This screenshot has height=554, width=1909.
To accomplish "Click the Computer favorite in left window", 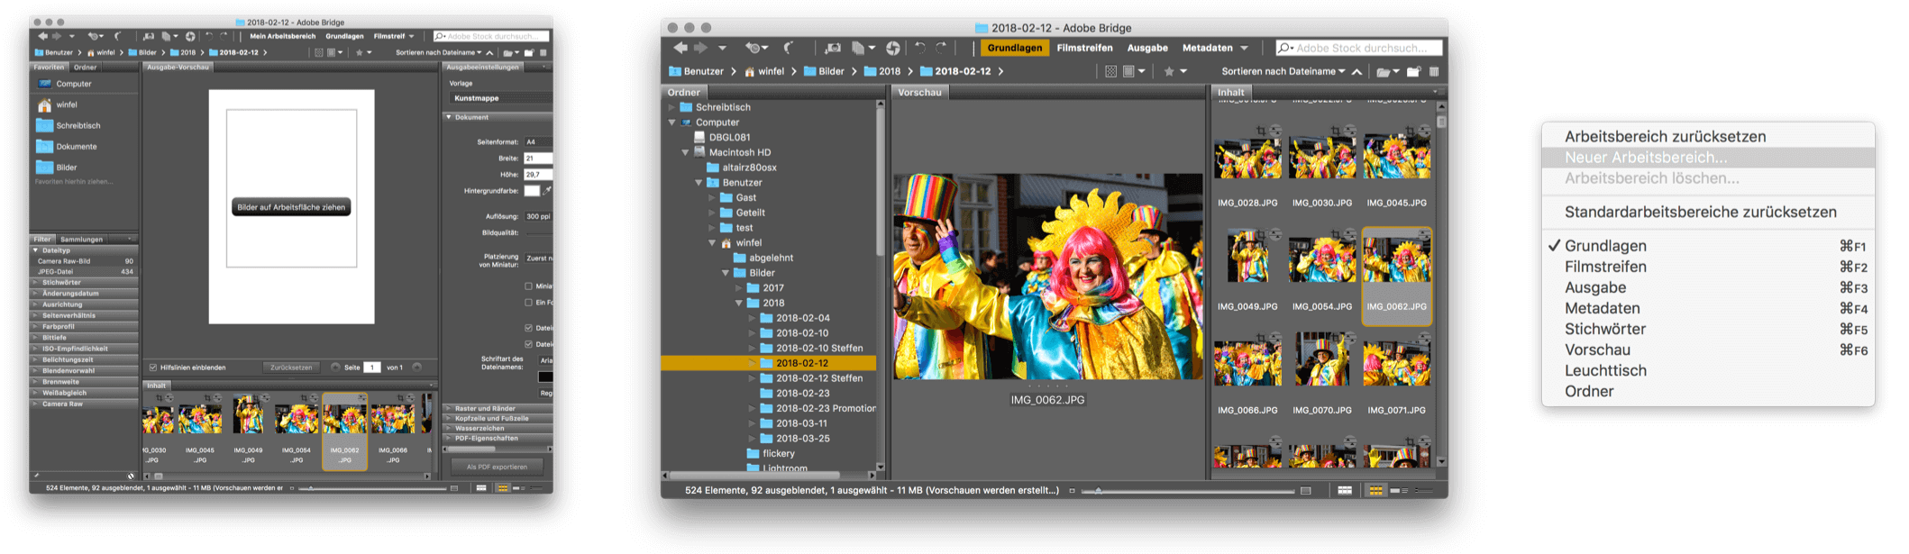I will click(x=73, y=84).
